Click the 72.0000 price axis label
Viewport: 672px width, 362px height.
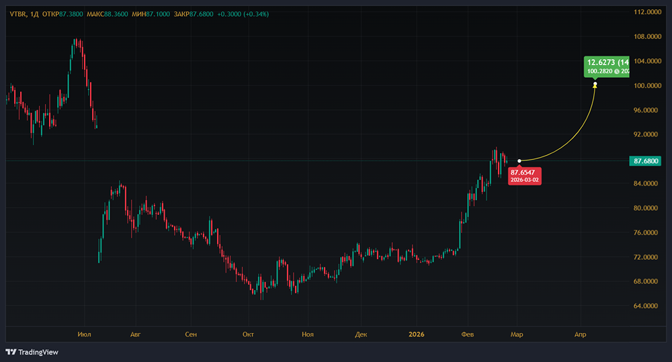coord(647,257)
